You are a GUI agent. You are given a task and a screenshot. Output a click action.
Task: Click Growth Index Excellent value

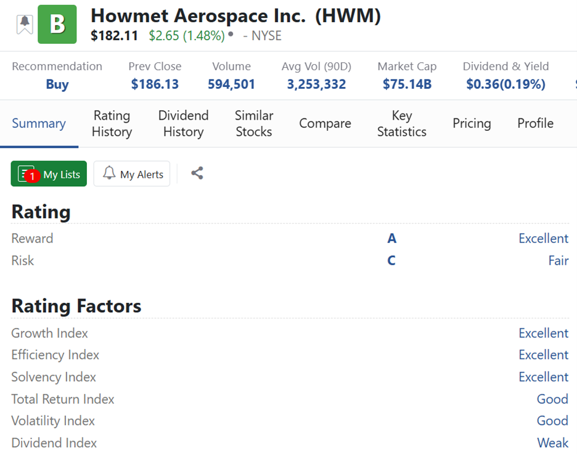(x=544, y=333)
